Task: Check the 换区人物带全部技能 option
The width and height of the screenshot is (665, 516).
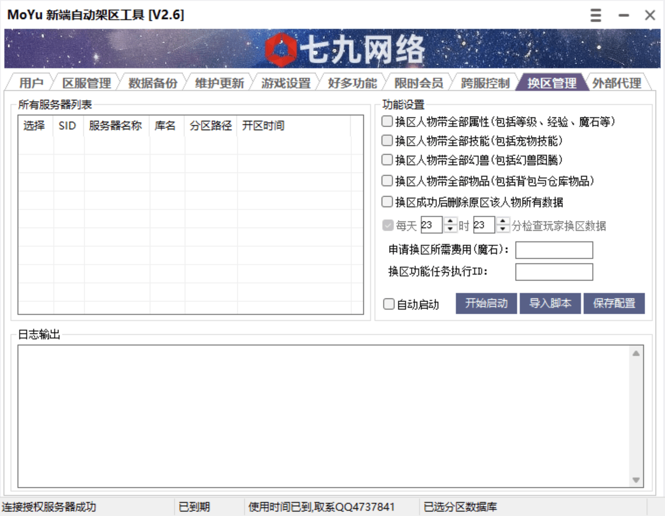Action: [386, 141]
